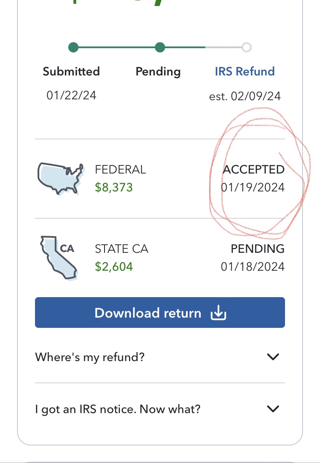Click the chevron beside Where's my refund
320x463 pixels.
[x=273, y=356]
